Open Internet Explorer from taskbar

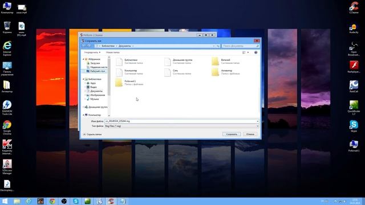29,201
